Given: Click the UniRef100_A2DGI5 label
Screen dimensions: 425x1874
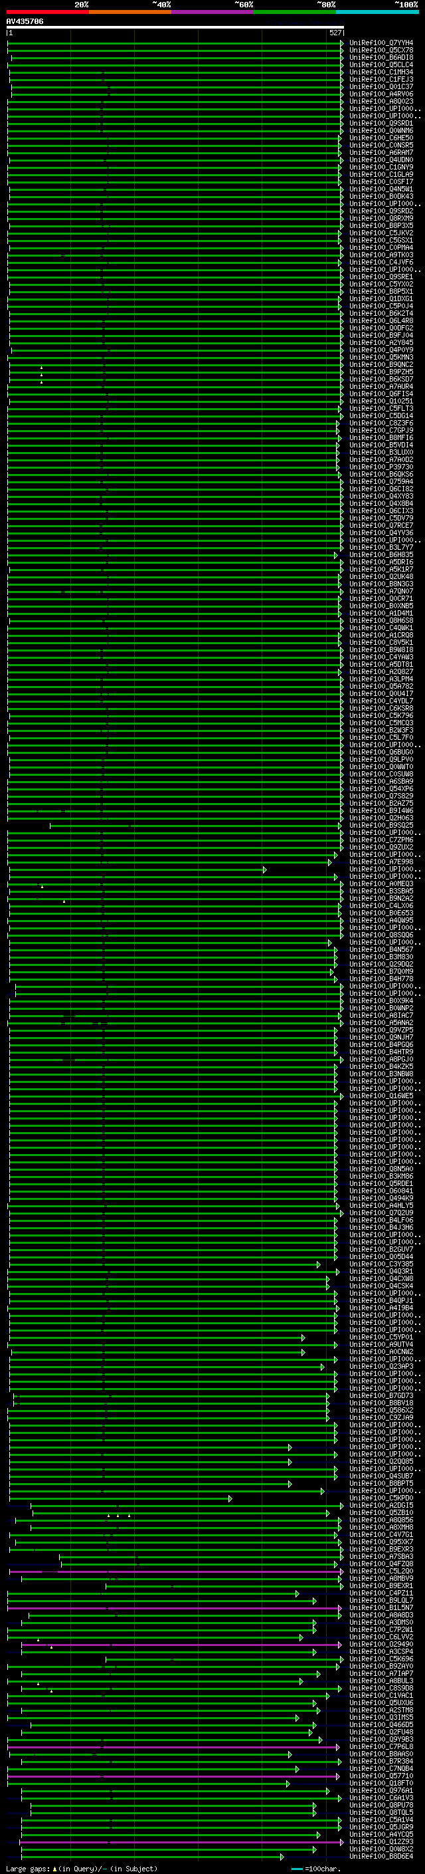Looking at the screenshot, I should [x=381, y=1505].
